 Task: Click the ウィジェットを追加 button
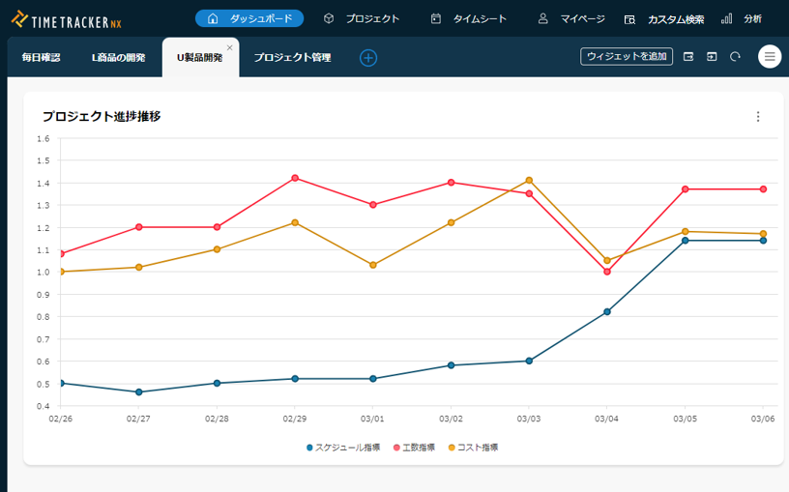[627, 56]
